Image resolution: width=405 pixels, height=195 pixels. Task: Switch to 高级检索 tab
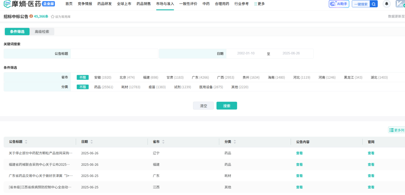tap(42, 32)
